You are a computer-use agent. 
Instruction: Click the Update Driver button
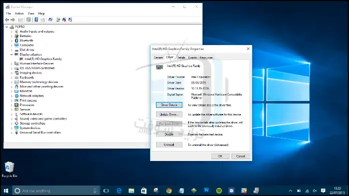tap(169, 114)
